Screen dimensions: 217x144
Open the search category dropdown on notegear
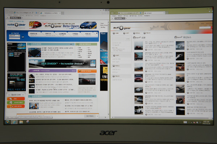click(x=14, y=36)
